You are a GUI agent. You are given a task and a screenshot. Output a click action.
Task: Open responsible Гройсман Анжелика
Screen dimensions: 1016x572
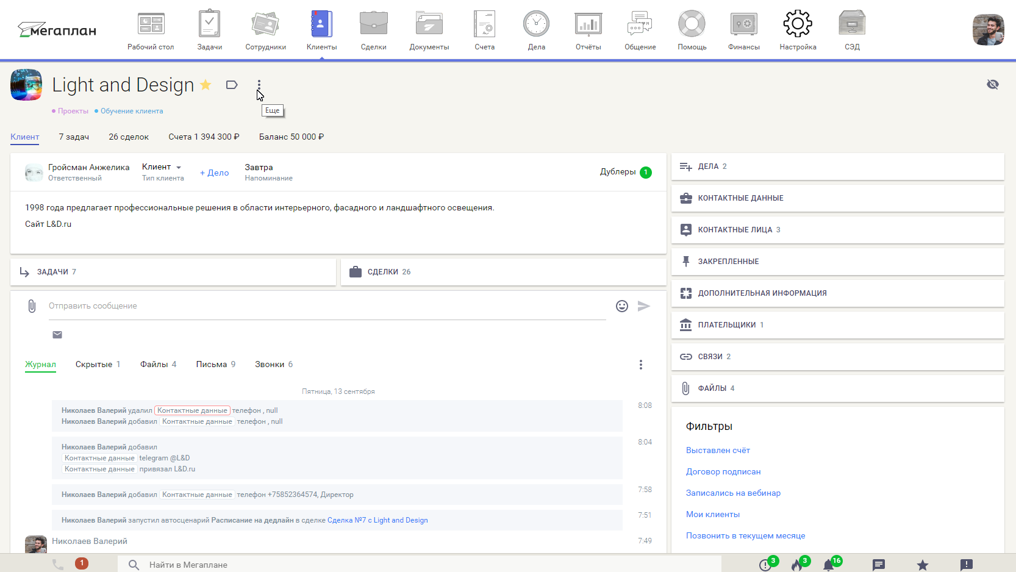coord(89,167)
